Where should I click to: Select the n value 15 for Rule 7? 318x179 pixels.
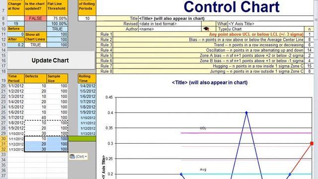pyautogui.click(x=309, y=66)
